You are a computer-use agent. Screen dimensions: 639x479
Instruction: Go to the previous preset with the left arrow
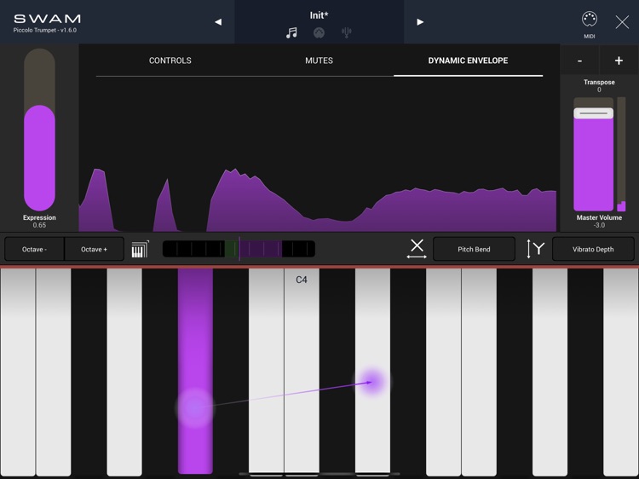tap(218, 22)
